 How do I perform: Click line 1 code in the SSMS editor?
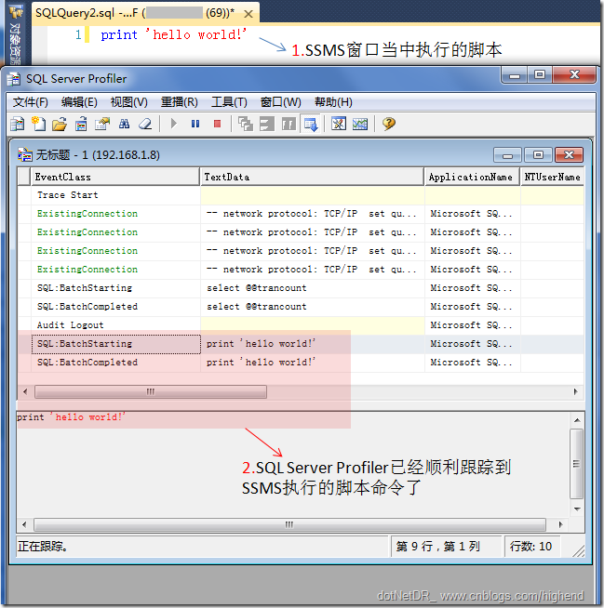click(x=173, y=35)
